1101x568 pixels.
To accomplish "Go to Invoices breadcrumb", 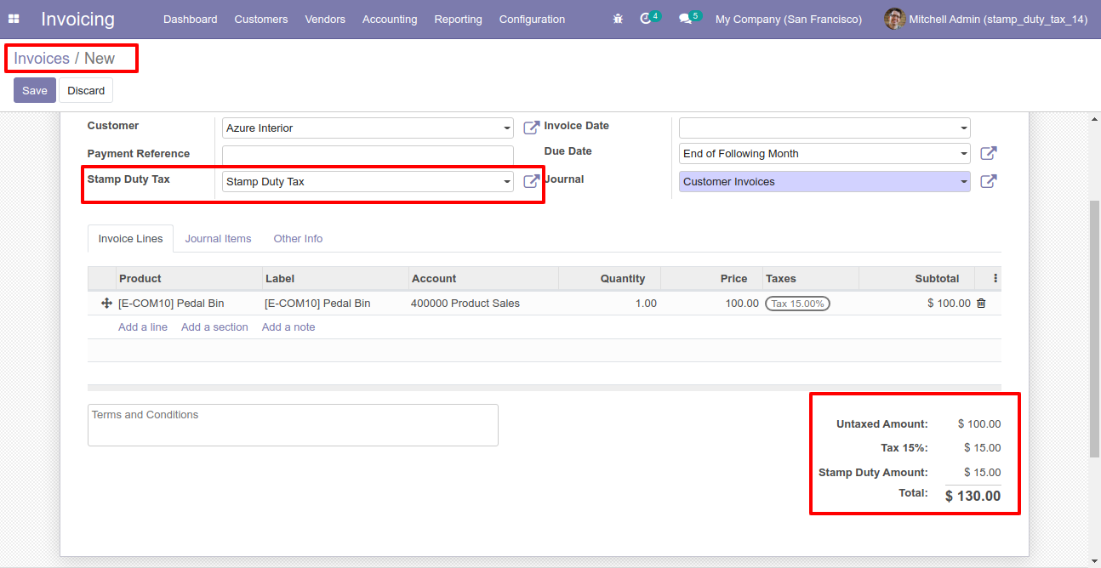I will (x=42, y=59).
